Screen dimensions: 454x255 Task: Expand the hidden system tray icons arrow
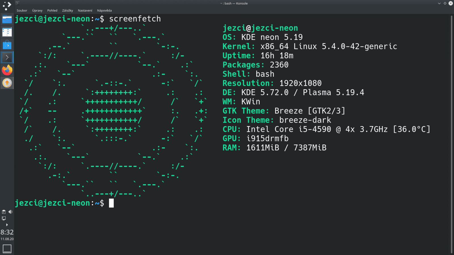[x=7, y=225]
